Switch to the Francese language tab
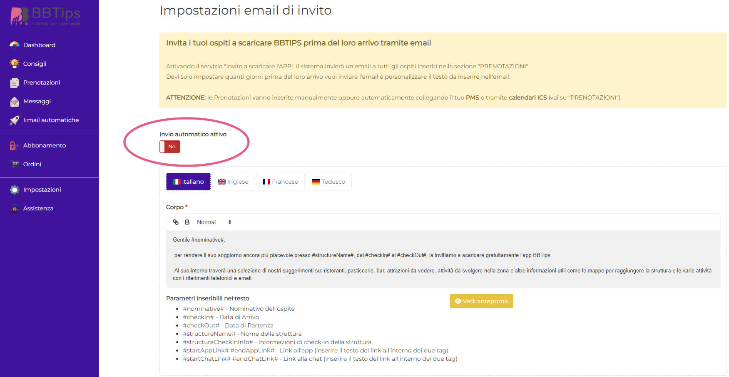This screenshot has height=377, width=729. point(280,182)
